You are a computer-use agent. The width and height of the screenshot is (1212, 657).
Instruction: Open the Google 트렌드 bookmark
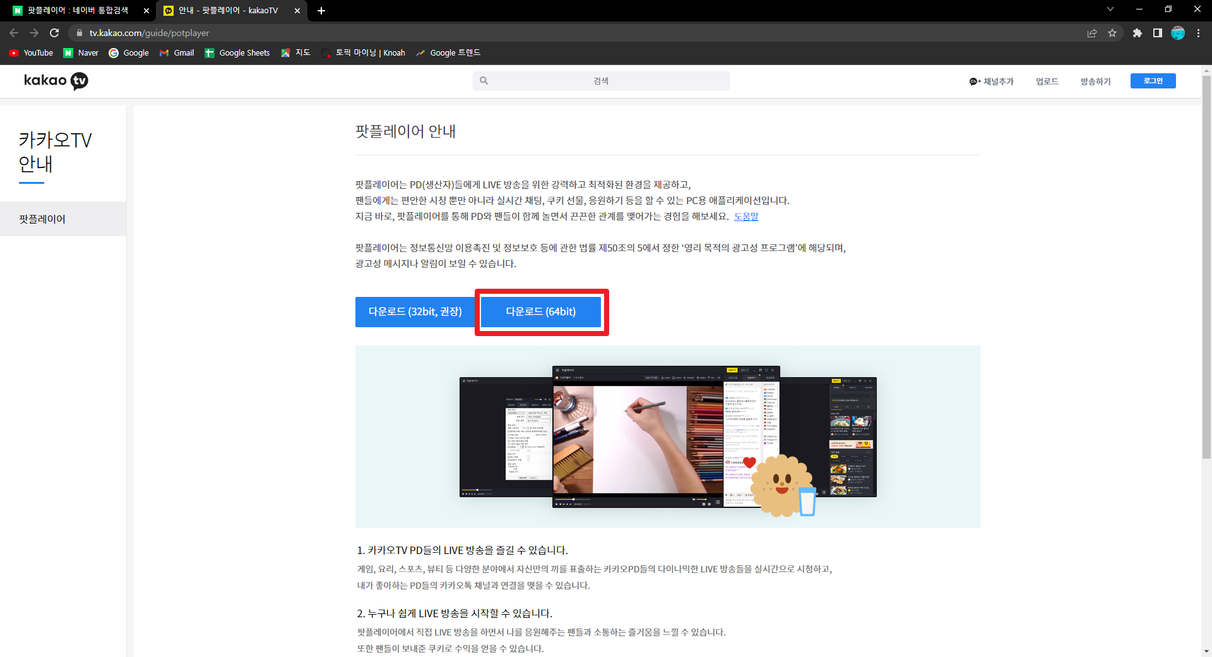click(448, 53)
